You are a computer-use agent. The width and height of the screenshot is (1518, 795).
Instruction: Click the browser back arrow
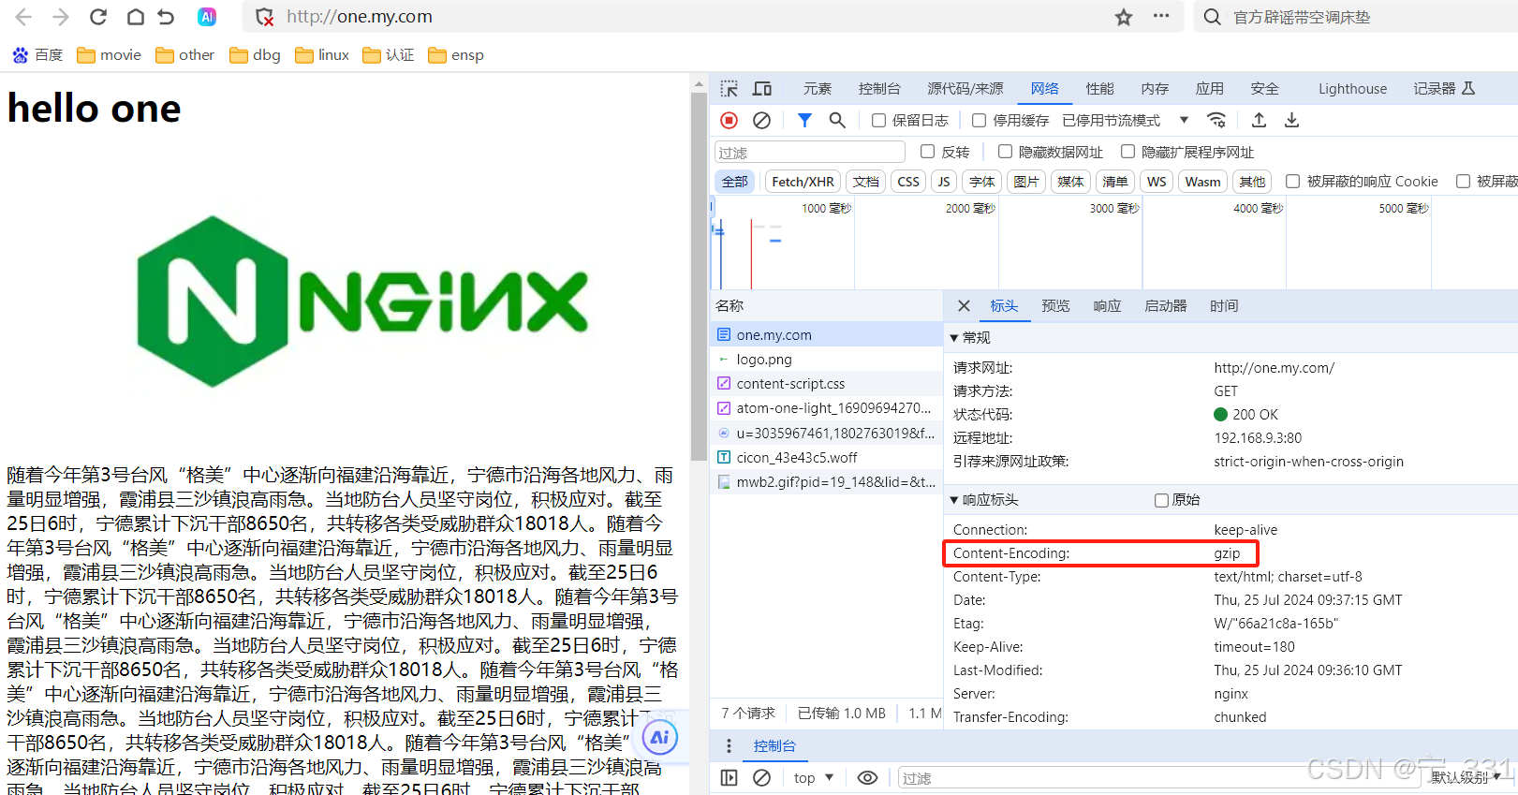click(x=23, y=17)
